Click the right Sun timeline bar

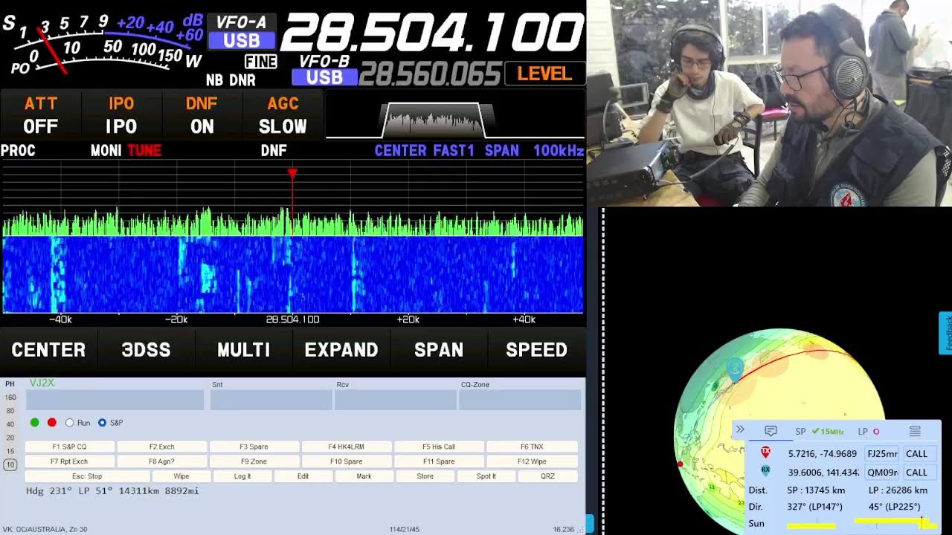pyautogui.click(x=895, y=524)
